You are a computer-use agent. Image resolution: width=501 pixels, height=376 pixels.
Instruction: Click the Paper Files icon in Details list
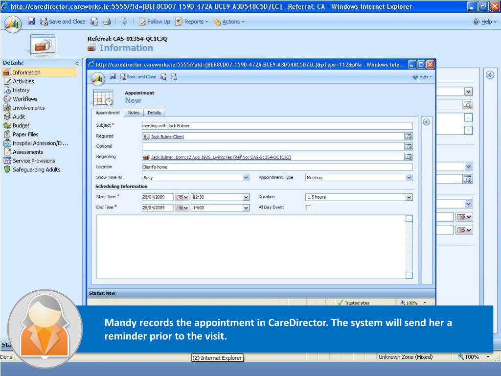(x=7, y=134)
